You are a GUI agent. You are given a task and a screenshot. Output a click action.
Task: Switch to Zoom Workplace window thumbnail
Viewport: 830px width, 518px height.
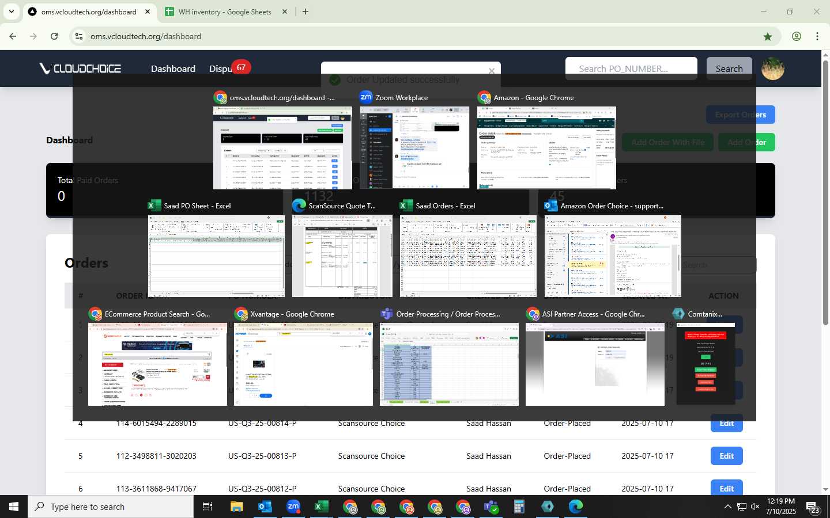point(414,147)
